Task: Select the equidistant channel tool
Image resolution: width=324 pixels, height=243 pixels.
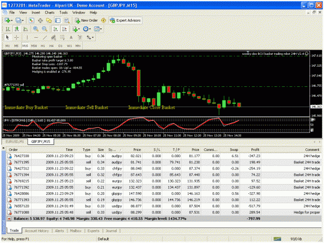Action: pyautogui.click(x=53, y=38)
